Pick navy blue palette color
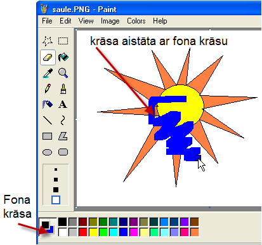 (124, 222)
